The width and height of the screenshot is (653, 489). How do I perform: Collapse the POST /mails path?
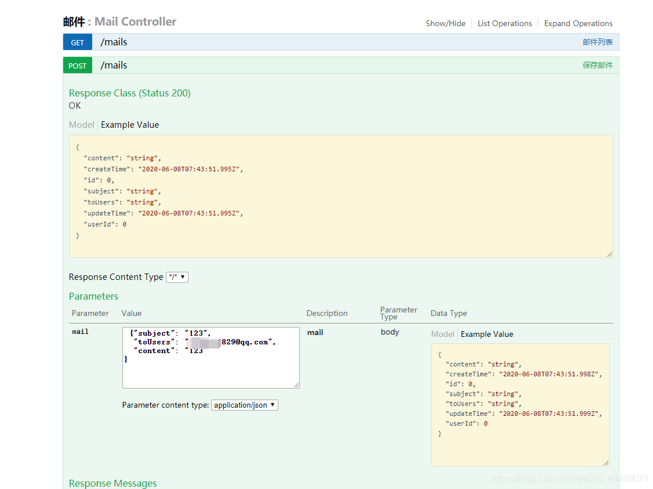(x=114, y=66)
